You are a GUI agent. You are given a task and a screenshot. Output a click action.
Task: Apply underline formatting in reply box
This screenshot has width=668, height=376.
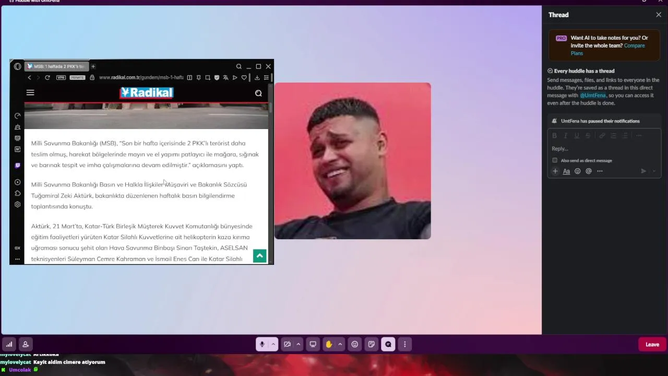click(577, 136)
